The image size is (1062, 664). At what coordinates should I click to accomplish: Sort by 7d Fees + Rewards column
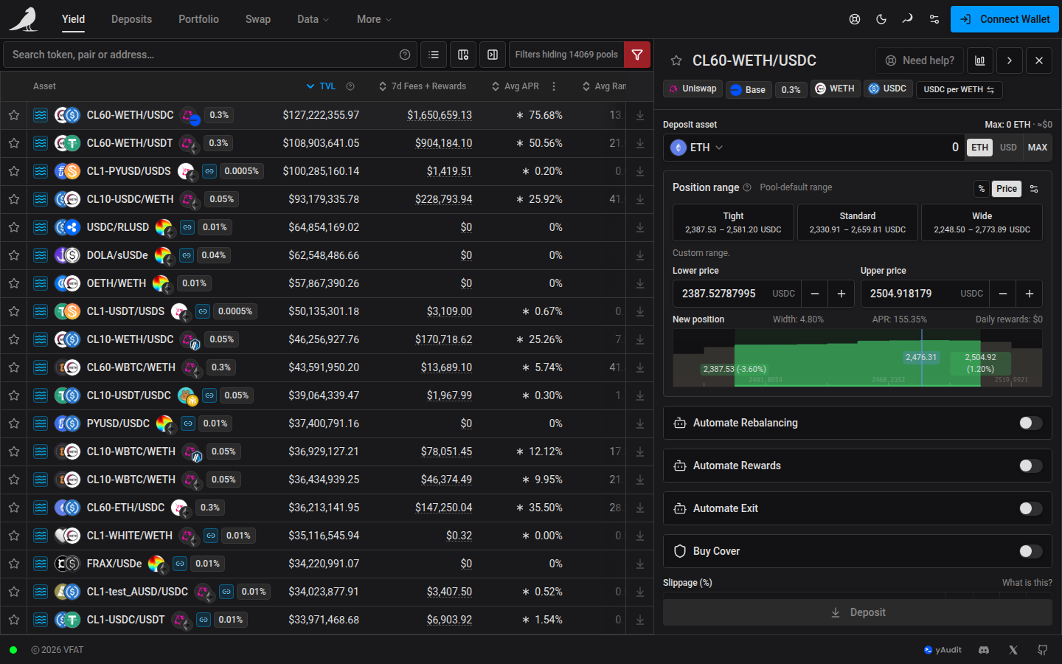click(x=423, y=86)
